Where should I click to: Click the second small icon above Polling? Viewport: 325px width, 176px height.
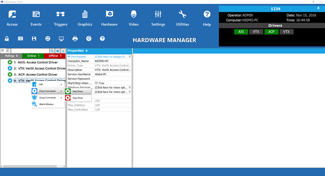pyautogui.click(x=7, y=51)
